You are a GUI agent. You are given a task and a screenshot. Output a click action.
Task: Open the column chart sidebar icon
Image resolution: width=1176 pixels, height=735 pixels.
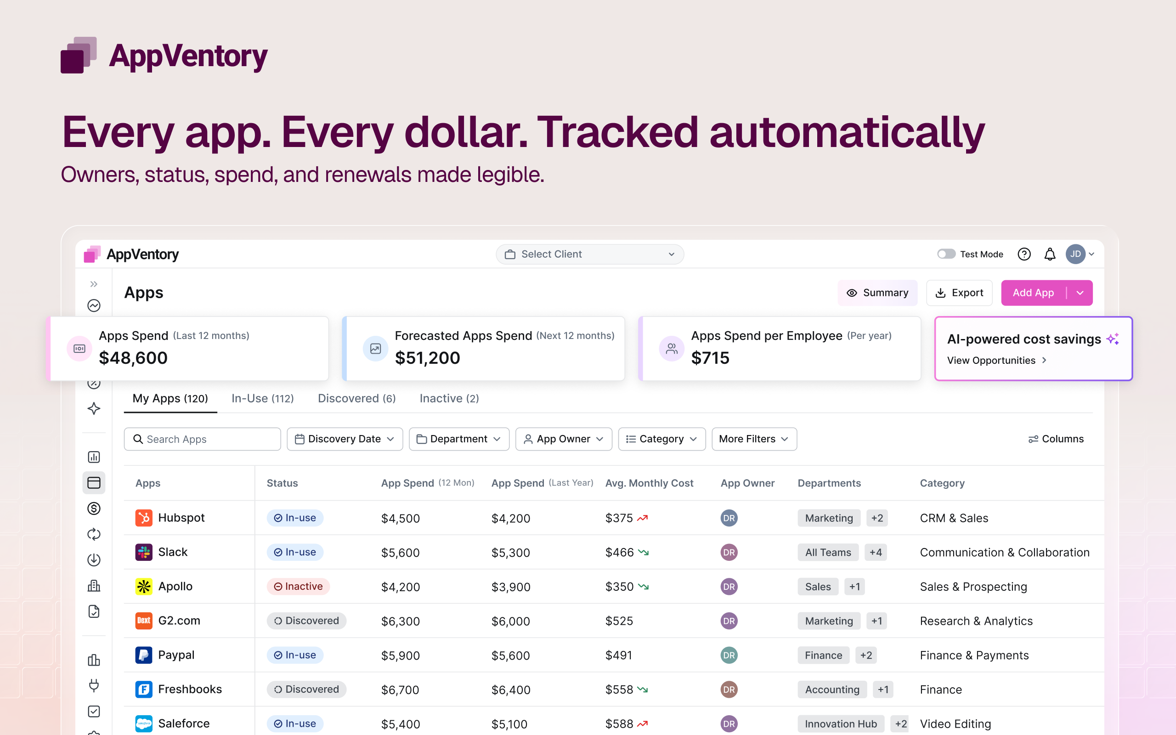click(x=94, y=660)
